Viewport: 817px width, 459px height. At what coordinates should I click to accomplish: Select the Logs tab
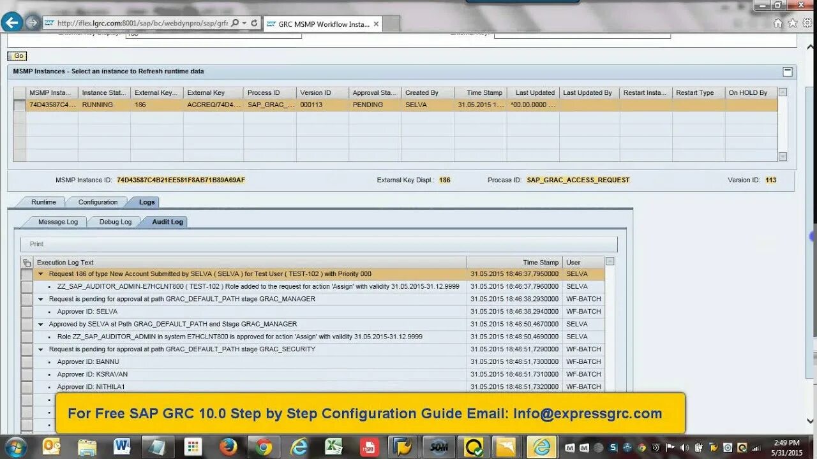pos(147,202)
